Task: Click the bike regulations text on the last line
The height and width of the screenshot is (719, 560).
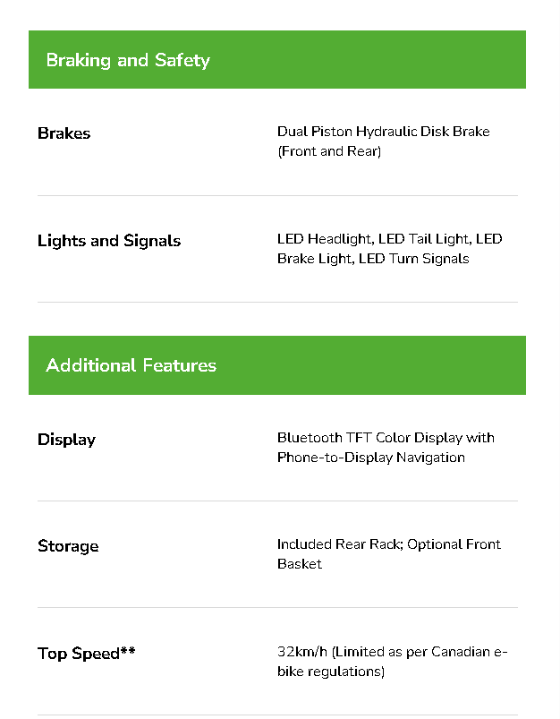Action: (x=330, y=672)
